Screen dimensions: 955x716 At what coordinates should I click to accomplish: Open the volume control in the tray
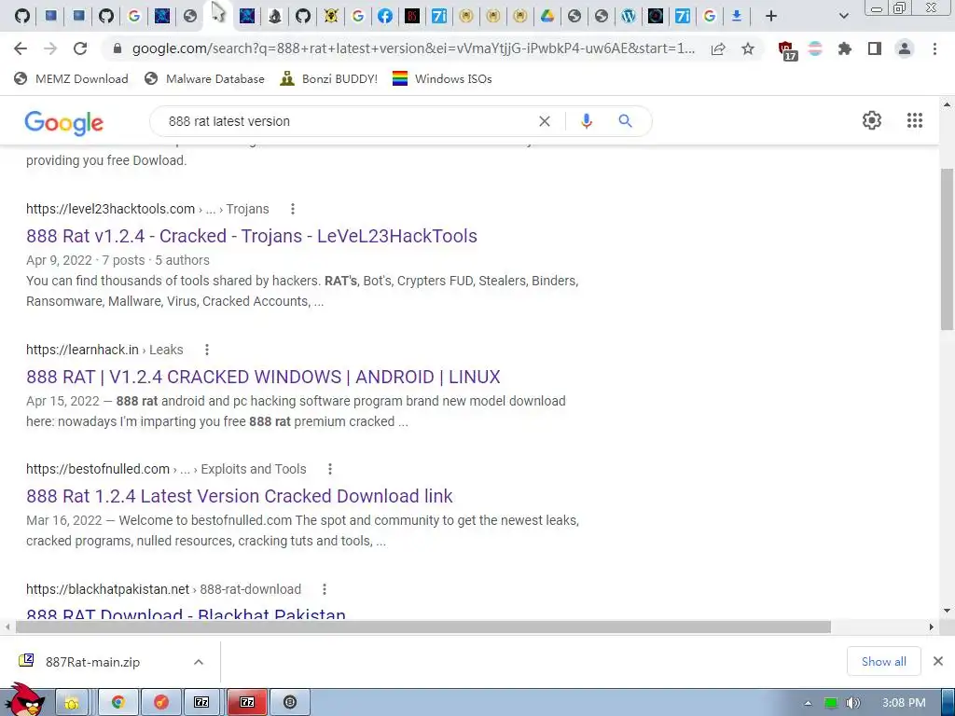tap(853, 703)
